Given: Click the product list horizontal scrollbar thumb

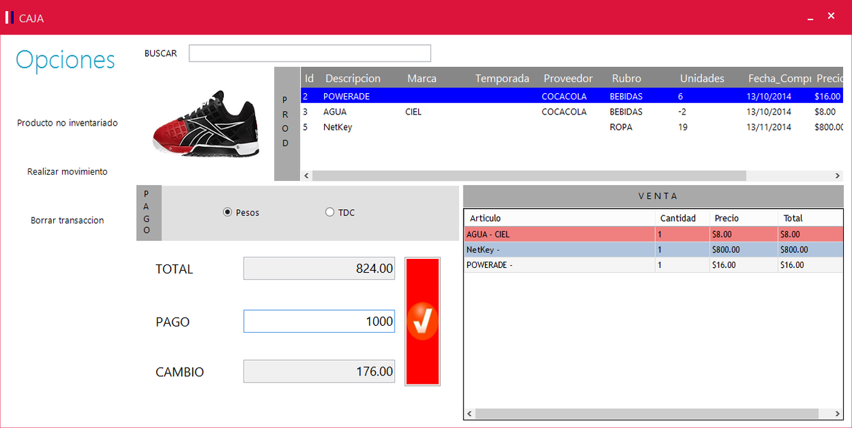Looking at the screenshot, I should point(529,176).
